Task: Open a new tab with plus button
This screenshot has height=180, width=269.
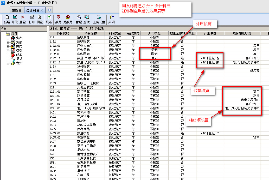Action: (x=49, y=10)
